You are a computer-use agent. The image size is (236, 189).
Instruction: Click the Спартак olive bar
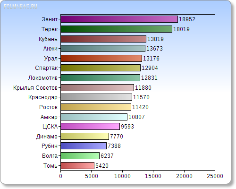[x=101, y=68]
